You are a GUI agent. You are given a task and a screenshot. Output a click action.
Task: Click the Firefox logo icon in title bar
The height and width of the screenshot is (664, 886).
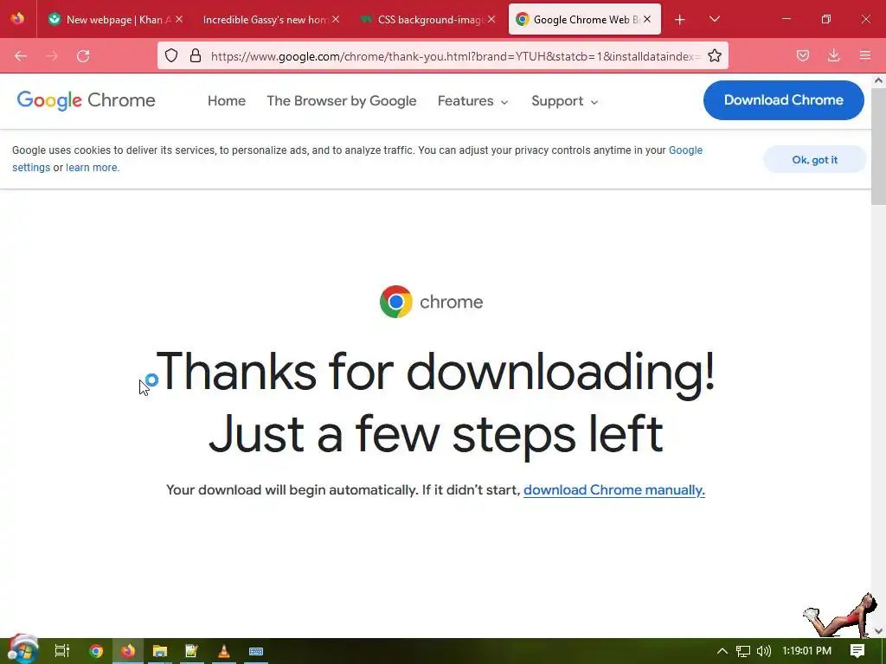pyautogui.click(x=17, y=19)
